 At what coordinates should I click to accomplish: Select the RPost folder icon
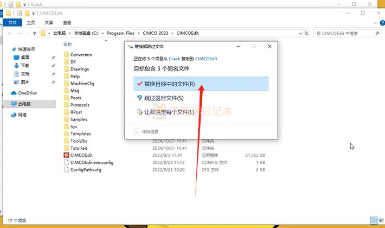click(66, 112)
